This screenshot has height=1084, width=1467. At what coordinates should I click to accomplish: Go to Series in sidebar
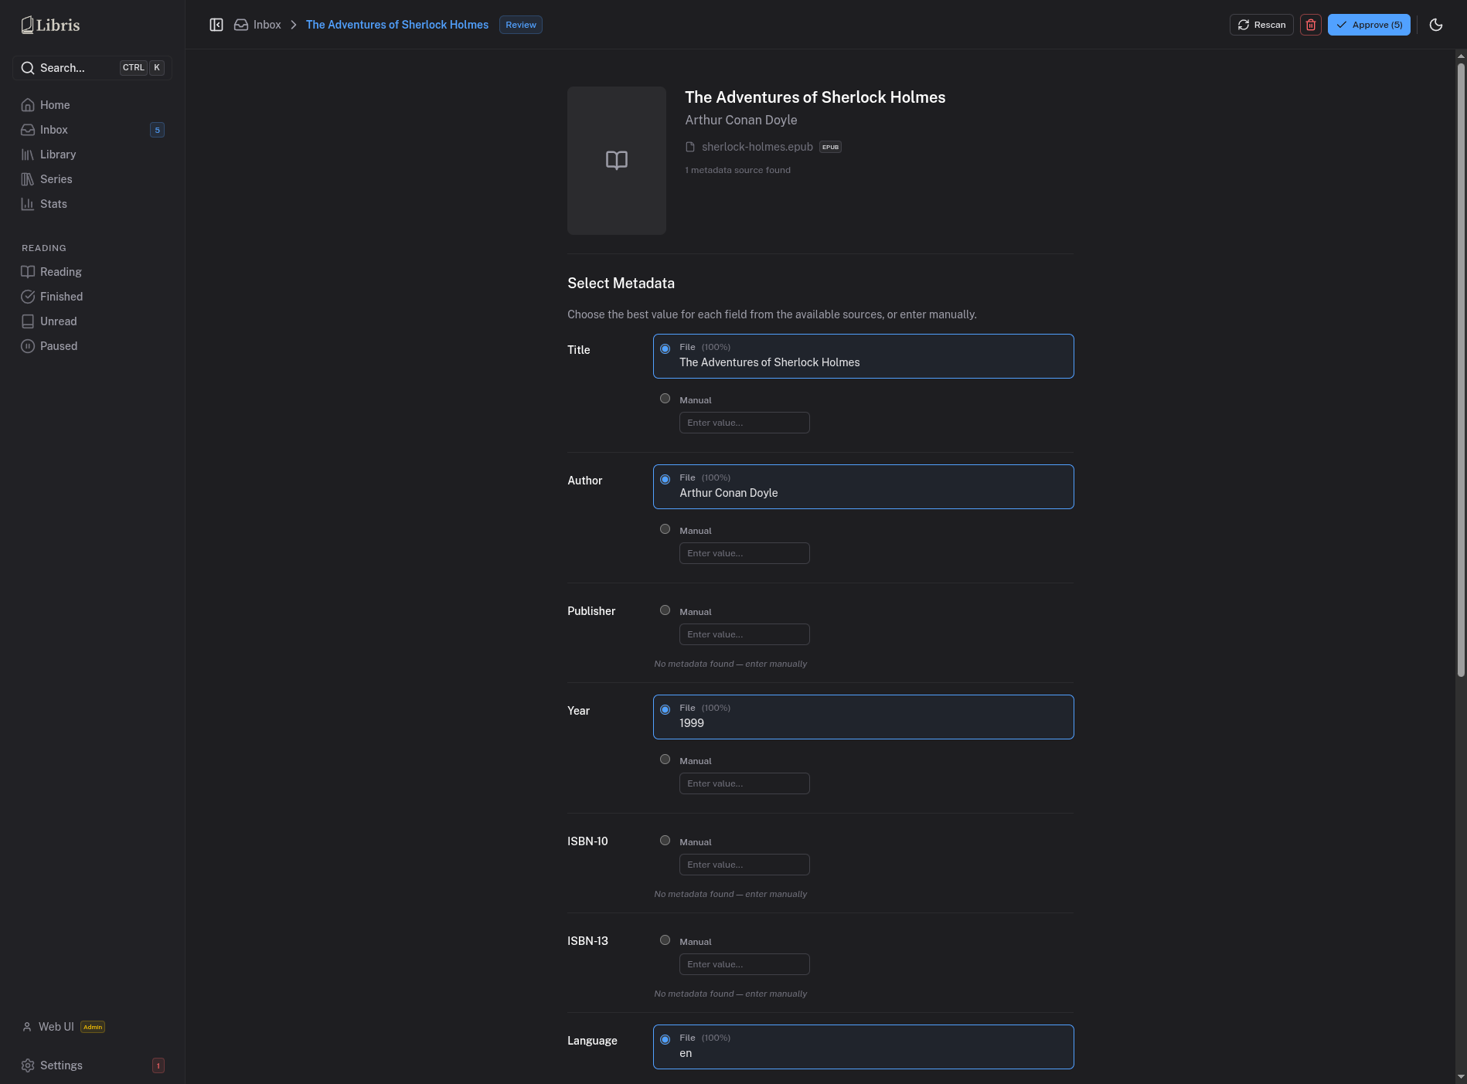tap(92, 179)
